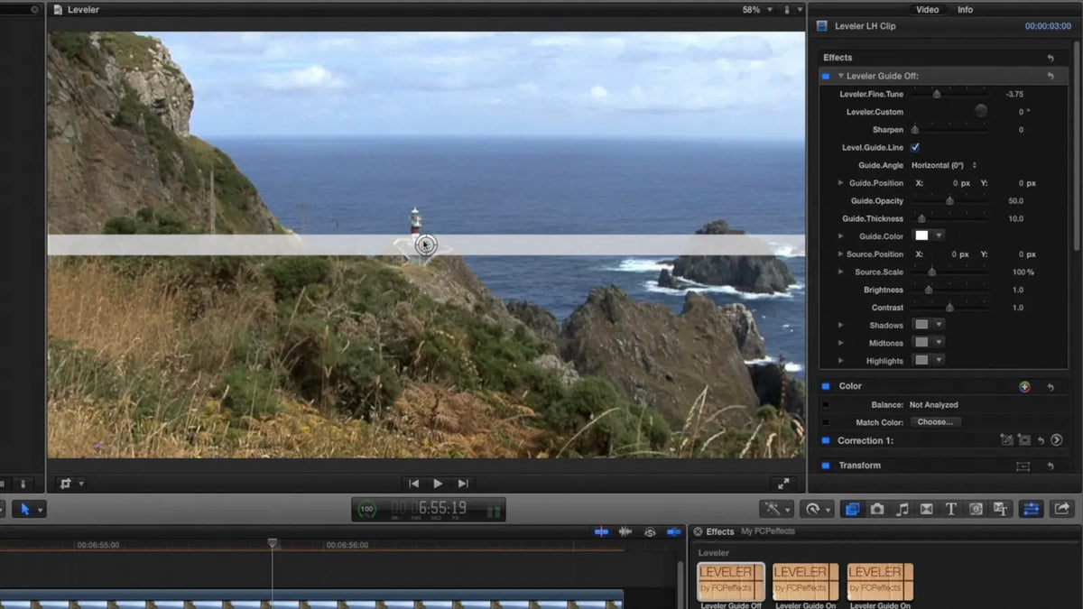This screenshot has width=1083, height=609.
Task: Expand the Source.Position parameter
Action: pyautogui.click(x=841, y=254)
